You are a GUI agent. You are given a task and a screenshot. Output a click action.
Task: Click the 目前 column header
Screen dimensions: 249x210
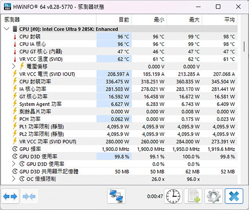[114, 20]
